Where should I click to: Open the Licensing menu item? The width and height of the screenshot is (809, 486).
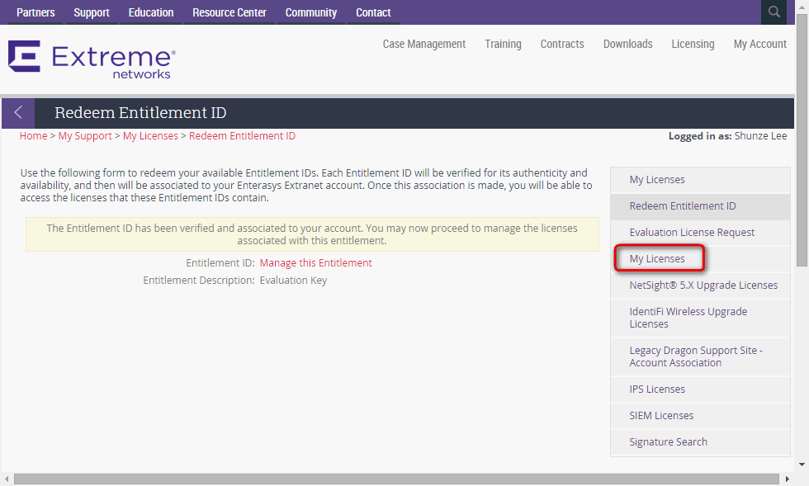[693, 44]
